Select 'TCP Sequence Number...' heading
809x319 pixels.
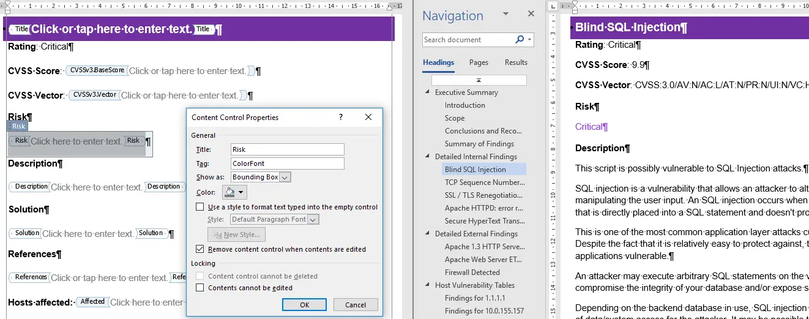pyautogui.click(x=485, y=182)
